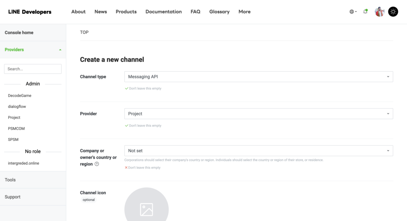Select the PSMCOM provider
Screen dimensions: 407x221
click(16, 128)
